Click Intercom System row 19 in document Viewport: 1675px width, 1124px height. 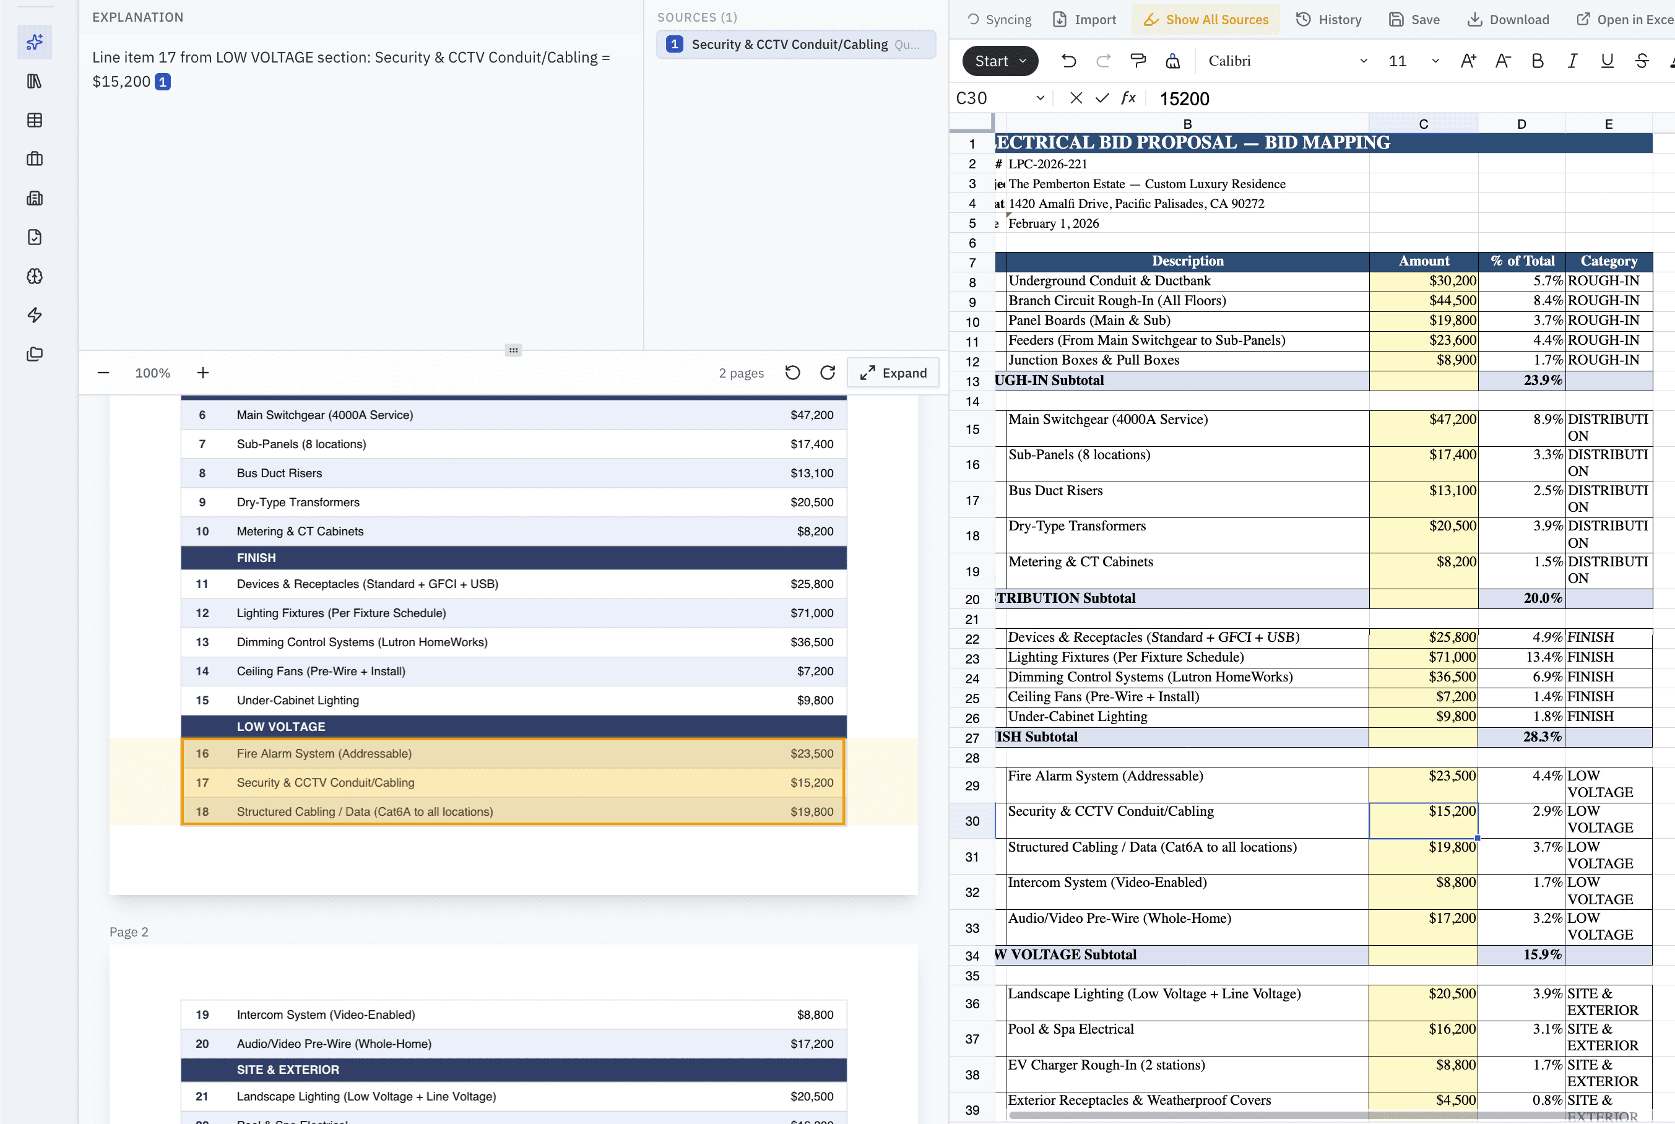513,1014
